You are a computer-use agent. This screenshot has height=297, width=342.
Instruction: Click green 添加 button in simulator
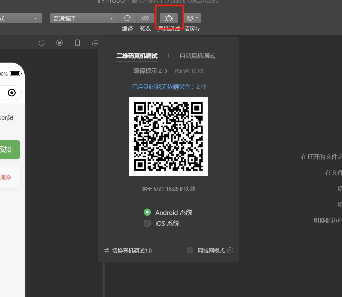(10, 150)
